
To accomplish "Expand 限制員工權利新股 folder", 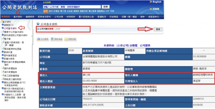I will [3, 79].
